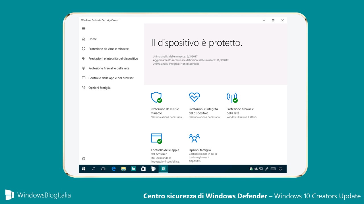The width and height of the screenshot is (364, 204).
Task: Click the Windows Start button
Action: (x=84, y=169)
